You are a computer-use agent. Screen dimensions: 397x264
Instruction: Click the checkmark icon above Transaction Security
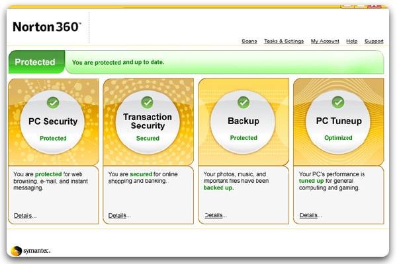(x=147, y=102)
